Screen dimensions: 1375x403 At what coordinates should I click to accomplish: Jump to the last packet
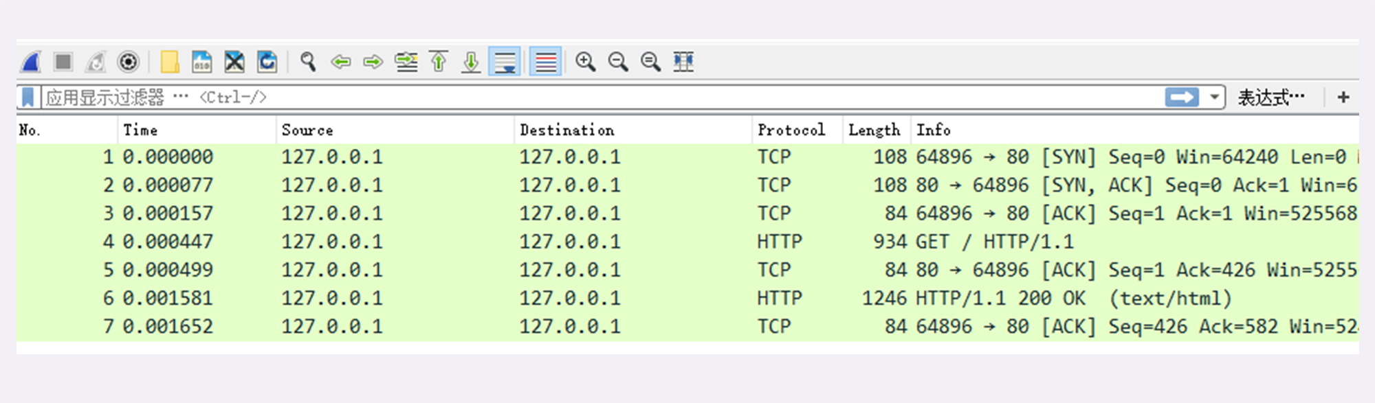(x=471, y=62)
